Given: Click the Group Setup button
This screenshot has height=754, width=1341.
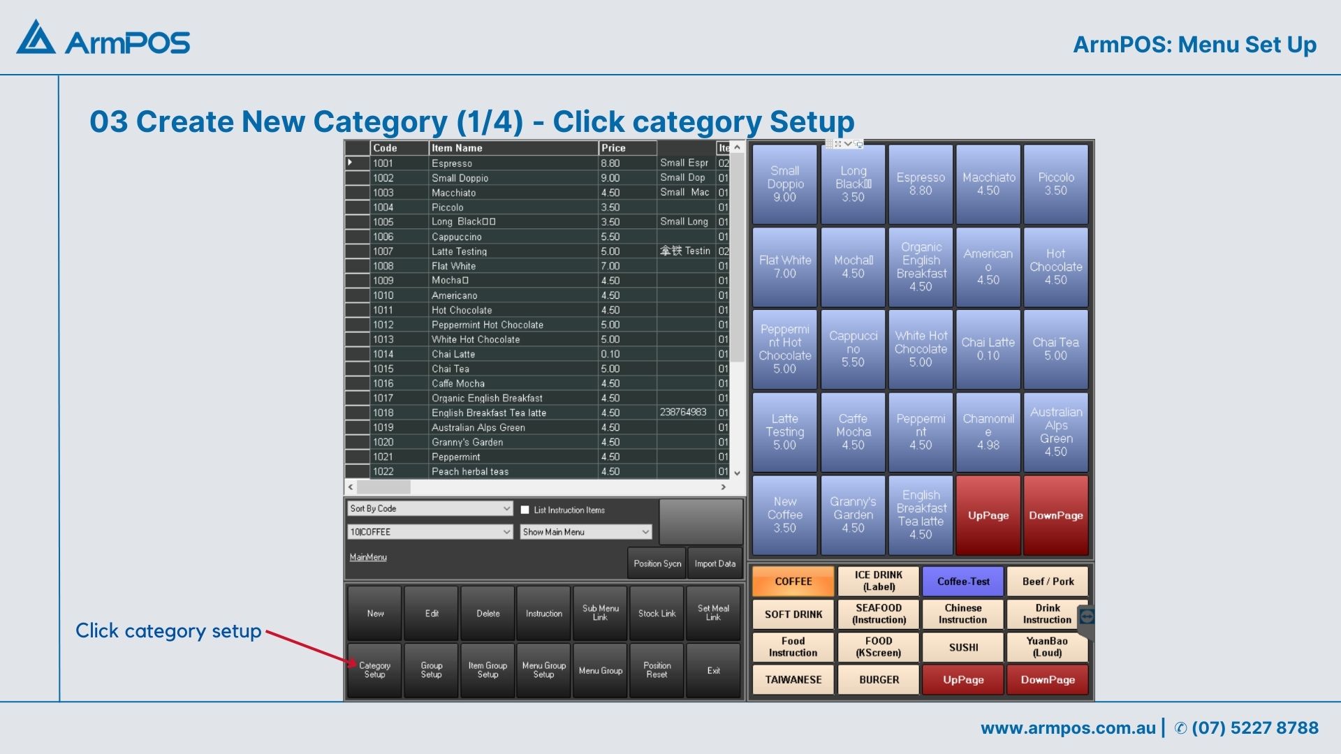Looking at the screenshot, I should pyautogui.click(x=431, y=670).
